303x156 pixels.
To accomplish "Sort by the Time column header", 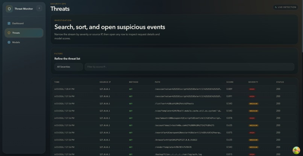I will coord(57,82).
